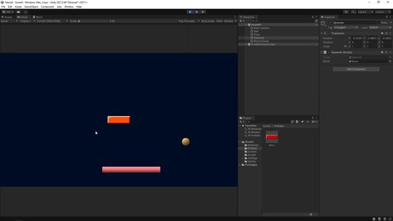Open the Layers dropdown in toolbar
This screenshot has height=221, width=393.
[365, 12]
